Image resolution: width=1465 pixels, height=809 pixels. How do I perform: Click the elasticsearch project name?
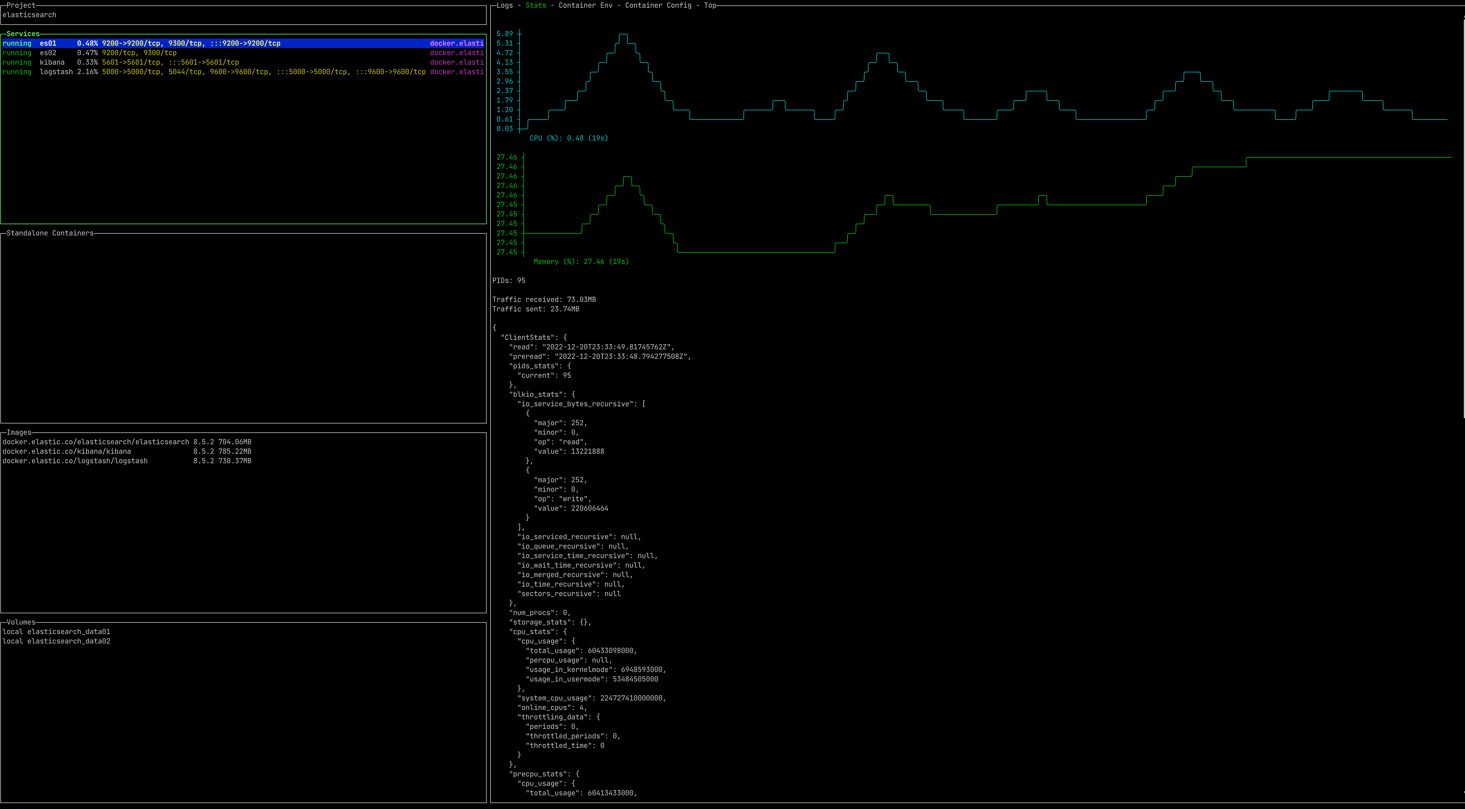(x=30, y=15)
